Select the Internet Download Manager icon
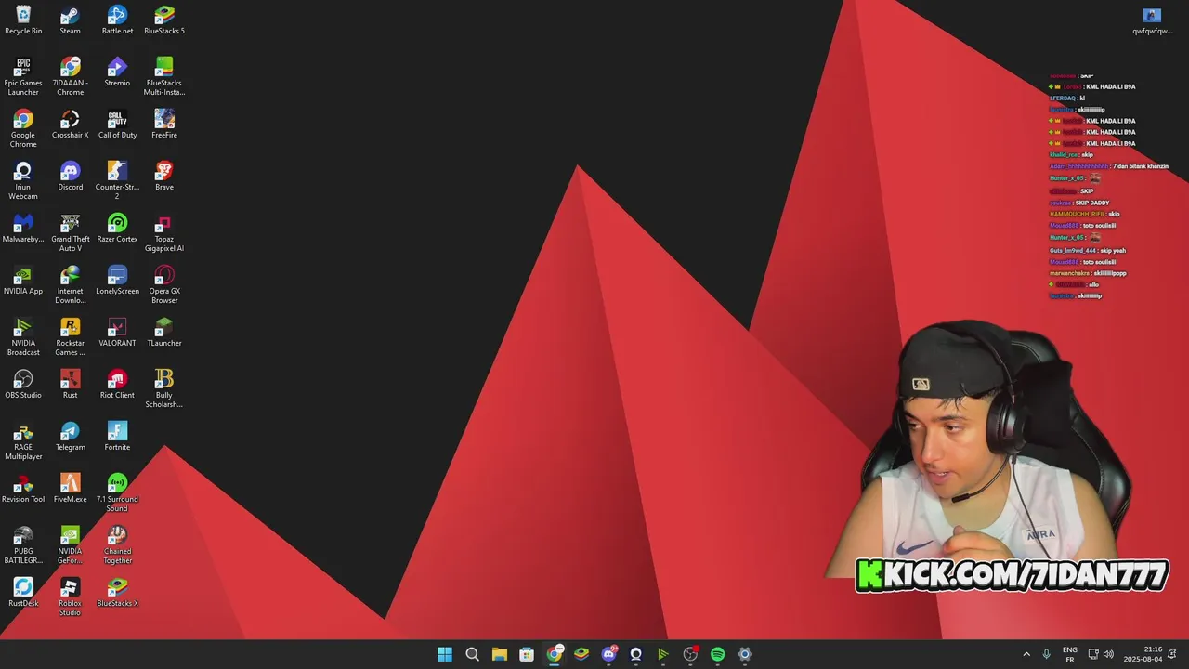 pos(71,284)
